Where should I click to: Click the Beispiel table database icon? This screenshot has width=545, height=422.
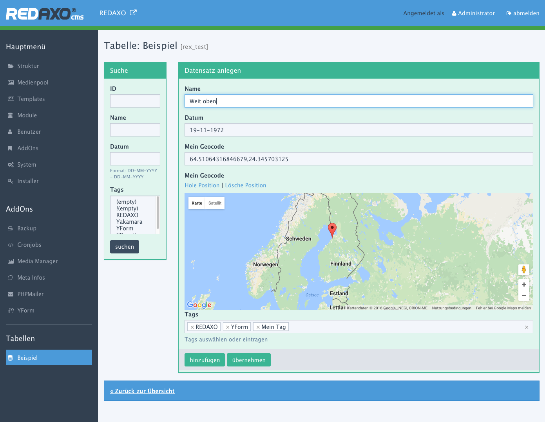point(11,358)
